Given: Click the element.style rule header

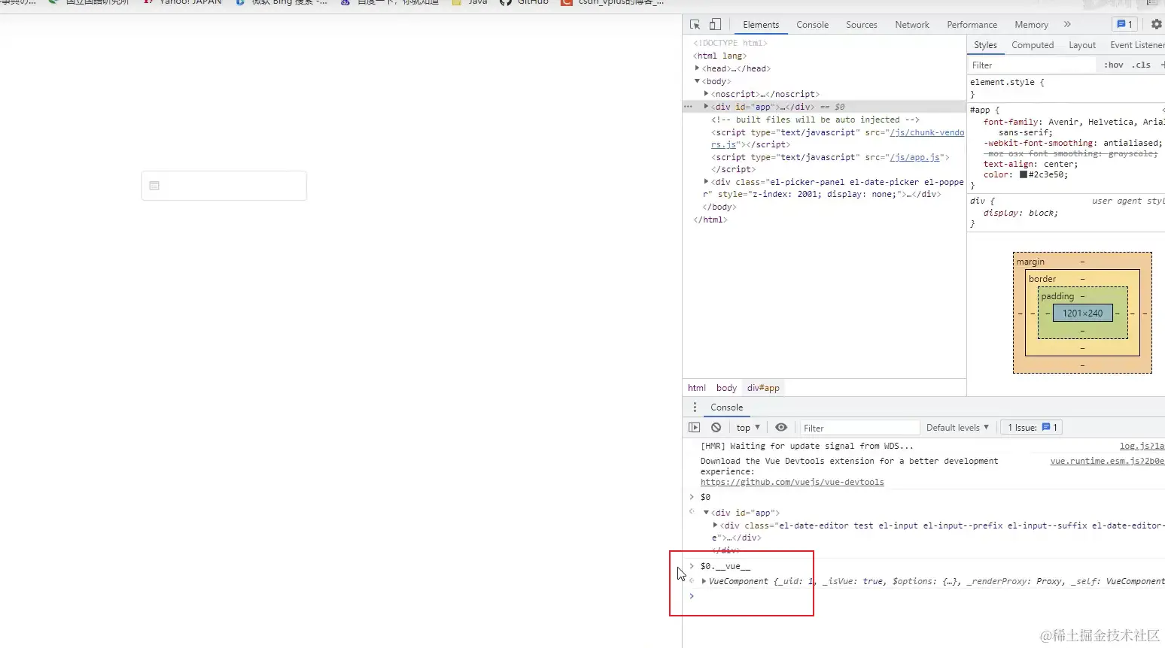Looking at the screenshot, I should pyautogui.click(x=1007, y=82).
